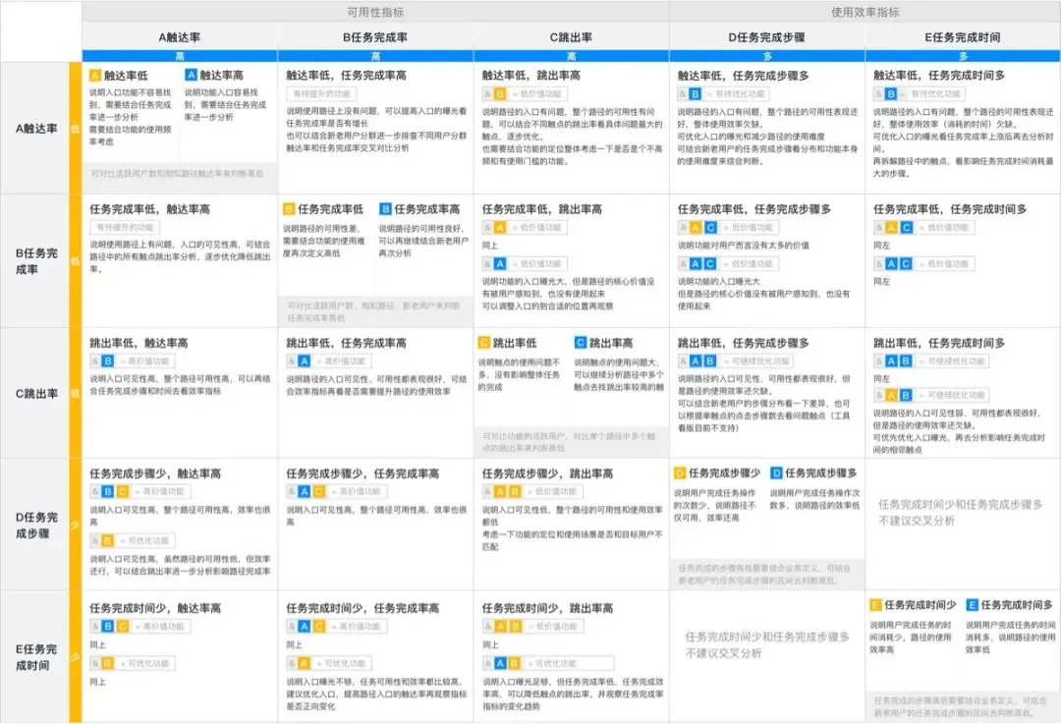This screenshot has width=1061, height=724.
Task: Click blue A tag badge in 跳出率低，任务完成率高 cell
Action: click(304, 362)
